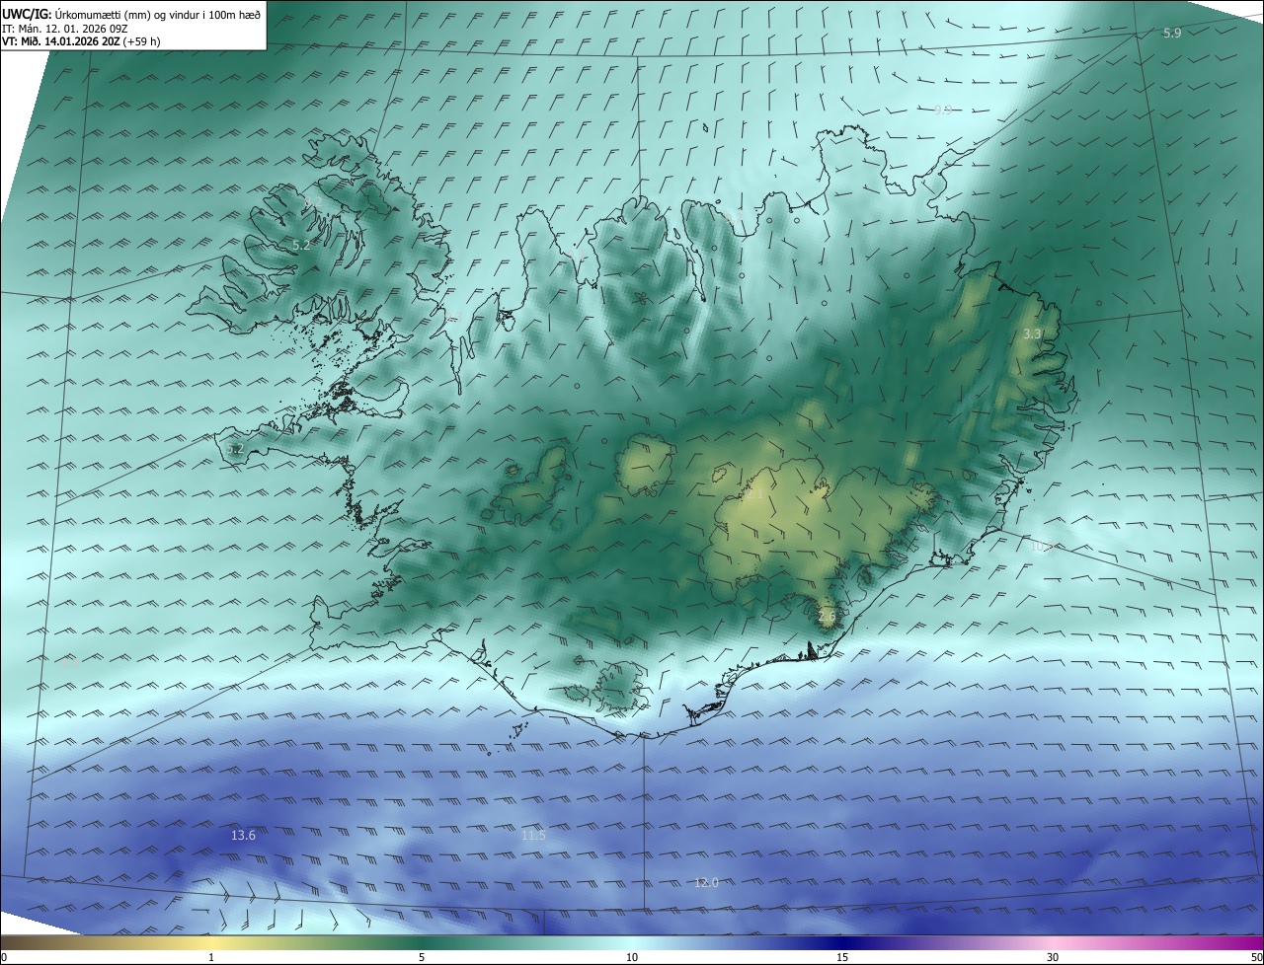
Task: Click the 3.3 value in the Eastfjords
Action: pos(1032,334)
